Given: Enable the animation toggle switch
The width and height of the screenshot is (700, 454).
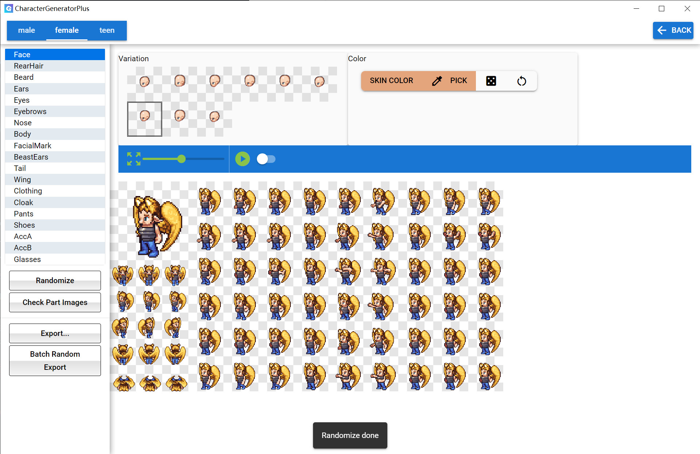Looking at the screenshot, I should (266, 159).
